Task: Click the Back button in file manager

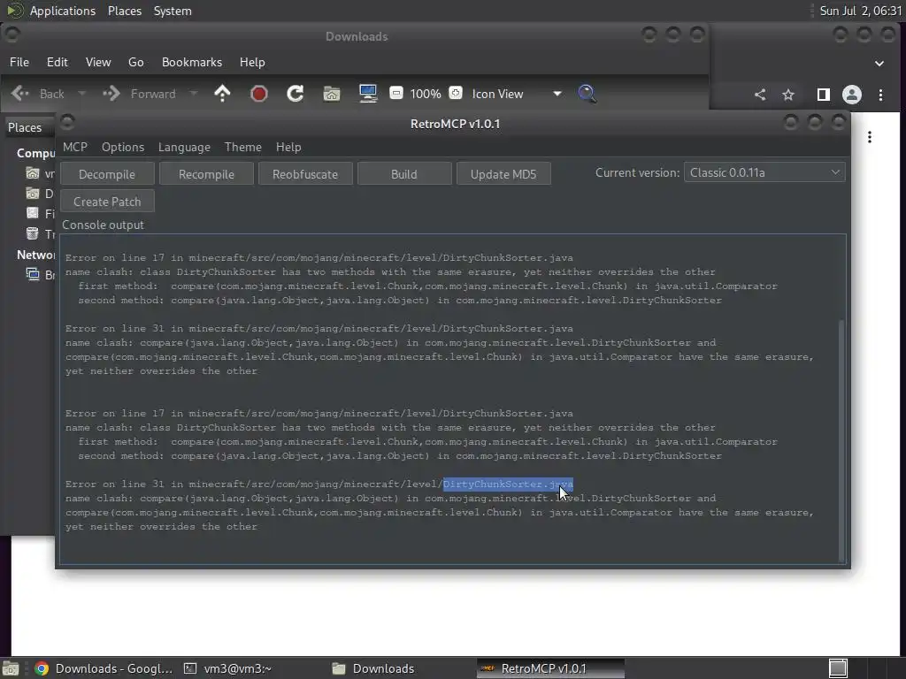Action: tap(38, 94)
